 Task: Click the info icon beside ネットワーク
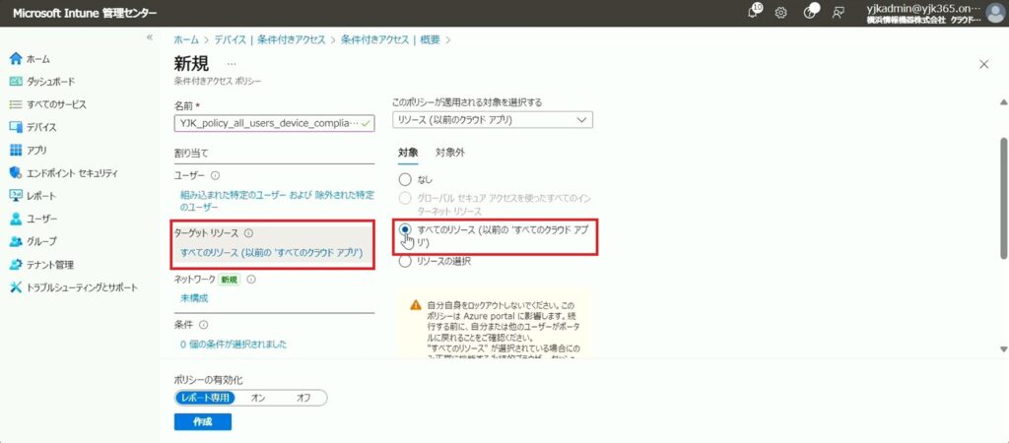(251, 280)
